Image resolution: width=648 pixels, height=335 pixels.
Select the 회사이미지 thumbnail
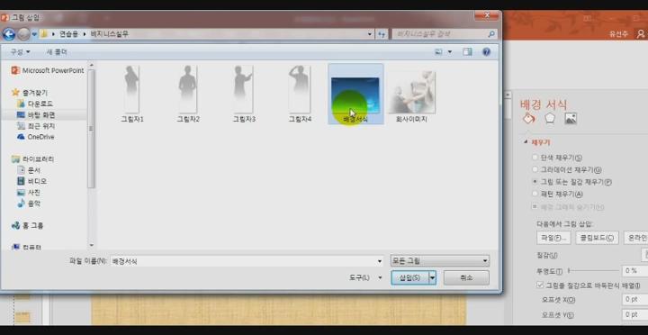[411, 96]
